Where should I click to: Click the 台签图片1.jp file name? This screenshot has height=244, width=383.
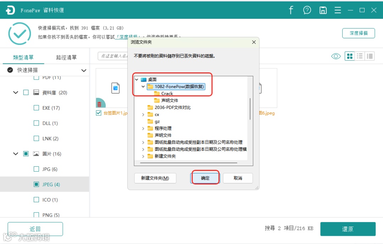click(x=115, y=113)
